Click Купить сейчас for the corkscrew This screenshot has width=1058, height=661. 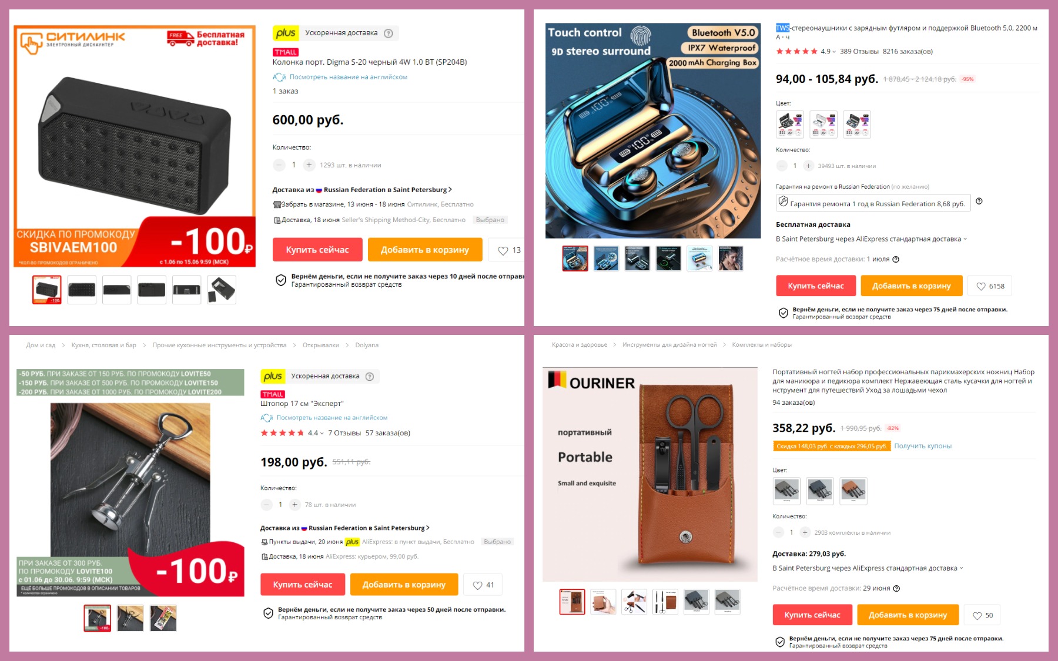coord(303,585)
